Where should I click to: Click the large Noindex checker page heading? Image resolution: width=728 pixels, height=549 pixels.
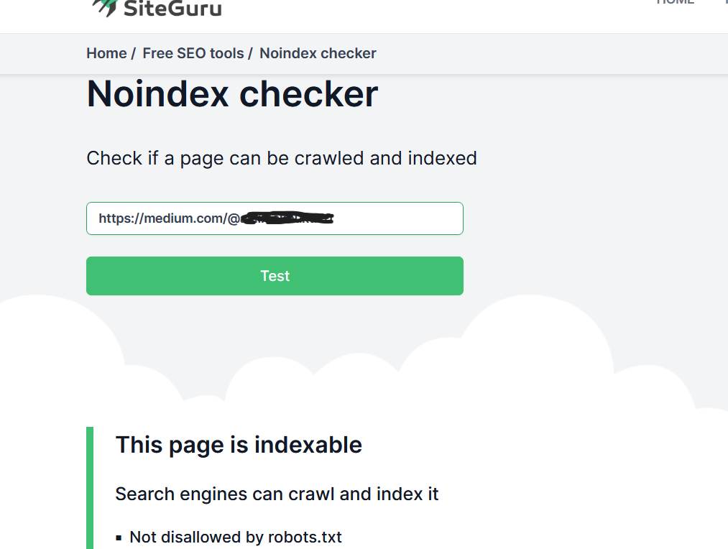point(232,94)
